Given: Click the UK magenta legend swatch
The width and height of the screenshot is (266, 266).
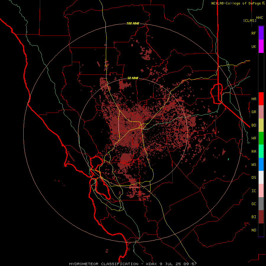Looking at the screenshot, I should (x=261, y=46).
